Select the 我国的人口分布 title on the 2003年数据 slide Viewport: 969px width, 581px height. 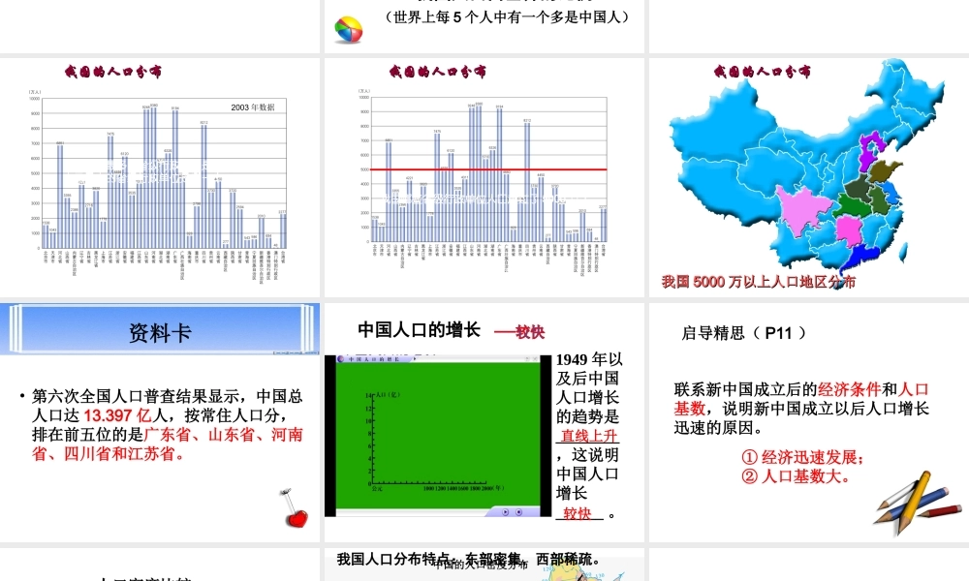point(113,72)
